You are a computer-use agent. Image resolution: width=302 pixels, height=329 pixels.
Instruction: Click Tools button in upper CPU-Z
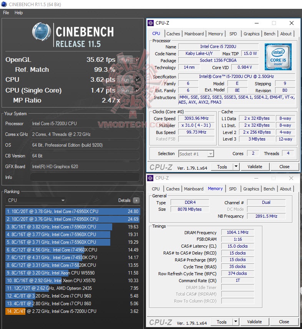222,167
